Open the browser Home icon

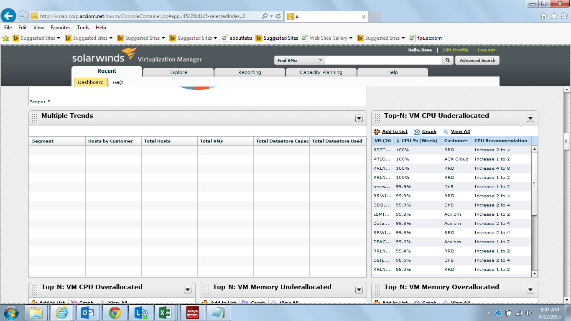click(x=544, y=16)
